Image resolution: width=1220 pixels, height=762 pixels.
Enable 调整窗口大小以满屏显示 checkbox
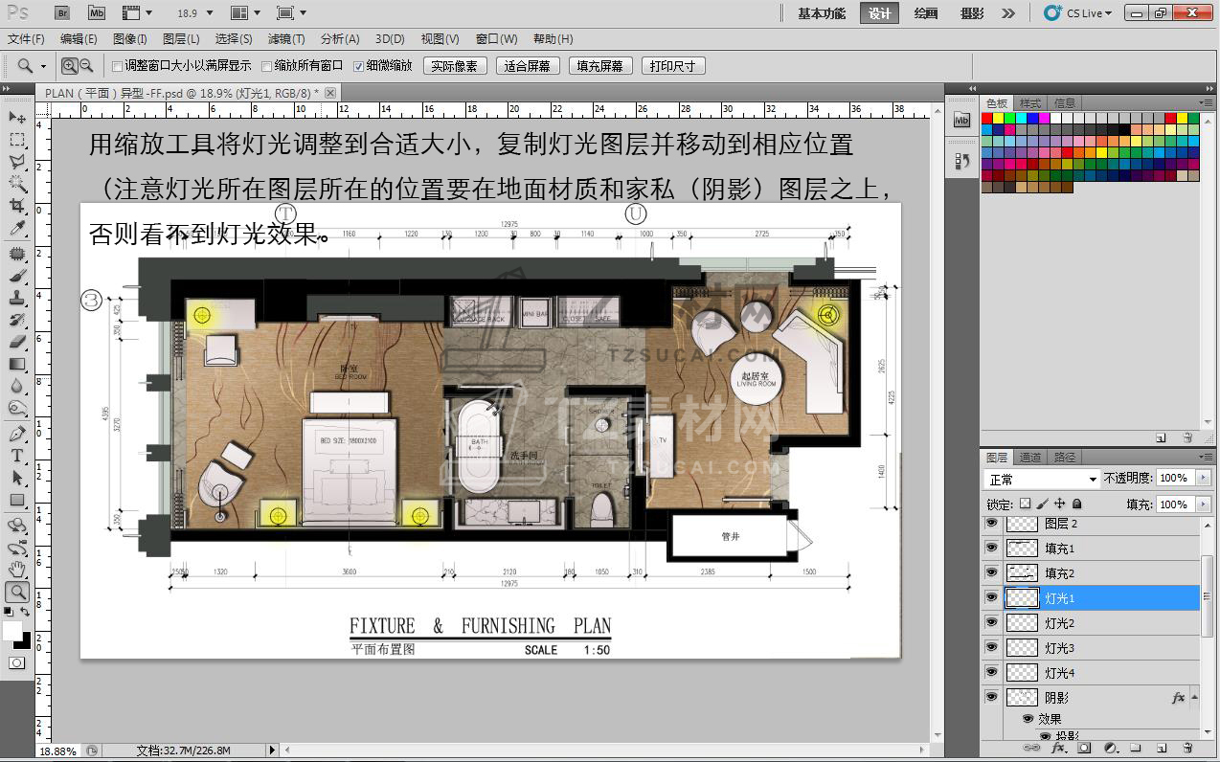pyautogui.click(x=117, y=66)
